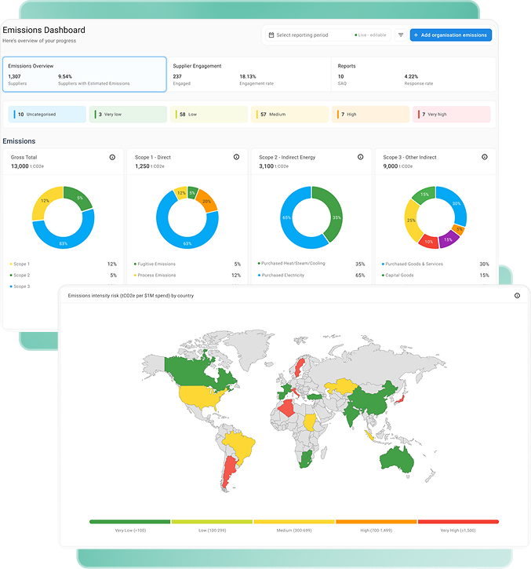Switch to Supplier Engagement tab
The height and width of the screenshot is (569, 531).
coord(249,75)
